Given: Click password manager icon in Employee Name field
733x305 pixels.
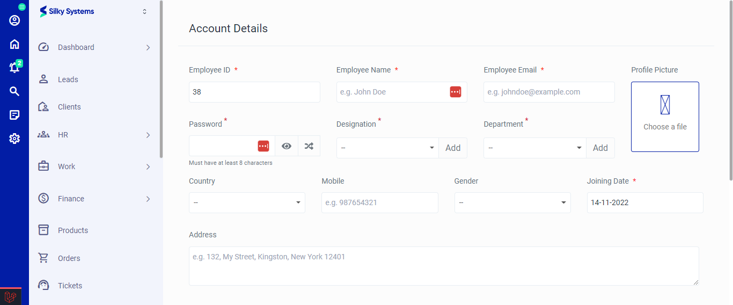Looking at the screenshot, I should 456,92.
